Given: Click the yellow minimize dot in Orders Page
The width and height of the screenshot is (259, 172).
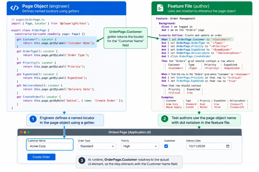Looking at the screenshot, I should (x=25, y=132).
